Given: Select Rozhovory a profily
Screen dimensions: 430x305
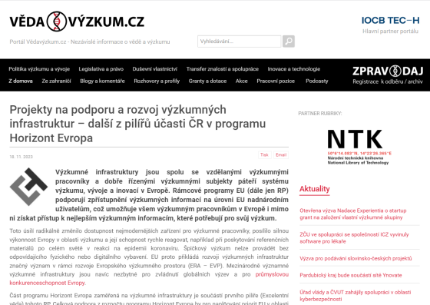Looking at the screenshot, I should [x=157, y=81].
